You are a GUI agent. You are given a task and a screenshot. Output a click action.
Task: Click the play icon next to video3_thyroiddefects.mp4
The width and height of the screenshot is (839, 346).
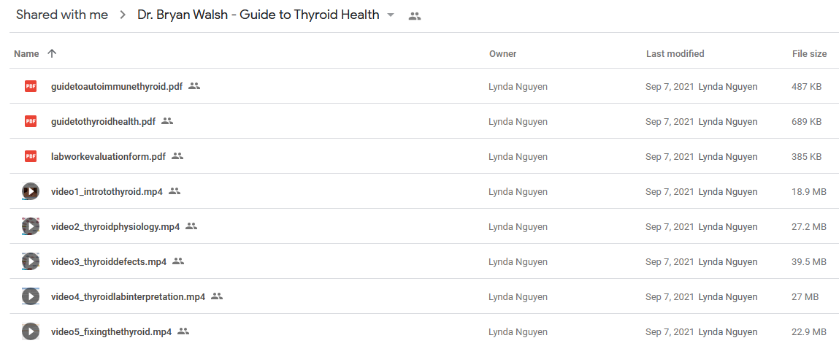pos(31,261)
